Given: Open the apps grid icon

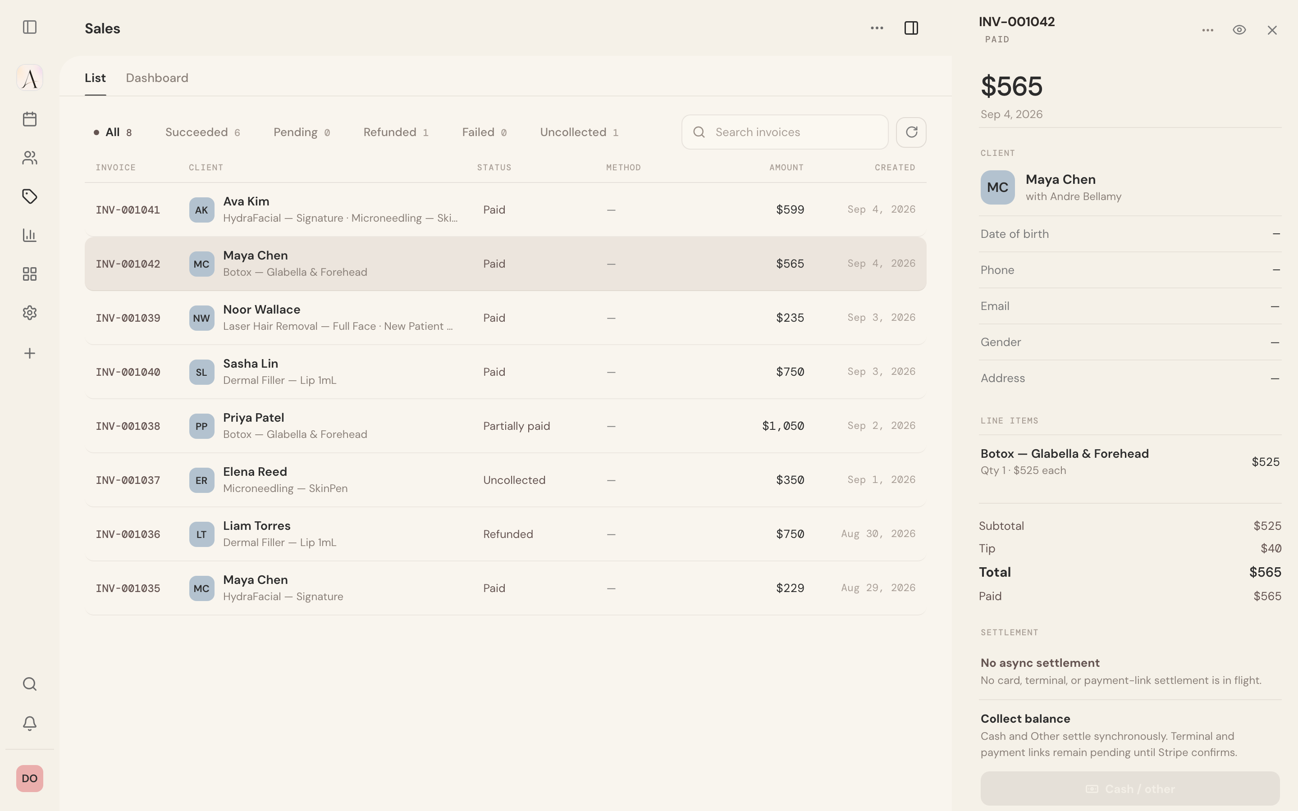Looking at the screenshot, I should click(x=29, y=274).
